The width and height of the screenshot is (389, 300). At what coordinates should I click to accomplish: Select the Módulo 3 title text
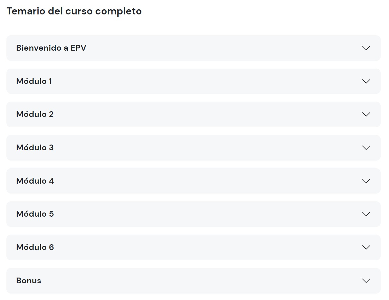pyautogui.click(x=35, y=148)
